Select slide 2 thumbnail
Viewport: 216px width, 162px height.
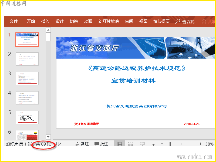tap(27, 59)
